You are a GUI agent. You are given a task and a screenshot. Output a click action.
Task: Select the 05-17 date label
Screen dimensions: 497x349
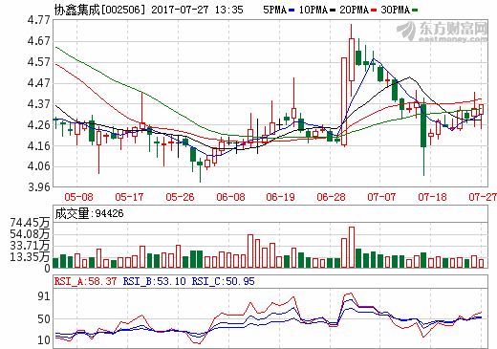129,197
